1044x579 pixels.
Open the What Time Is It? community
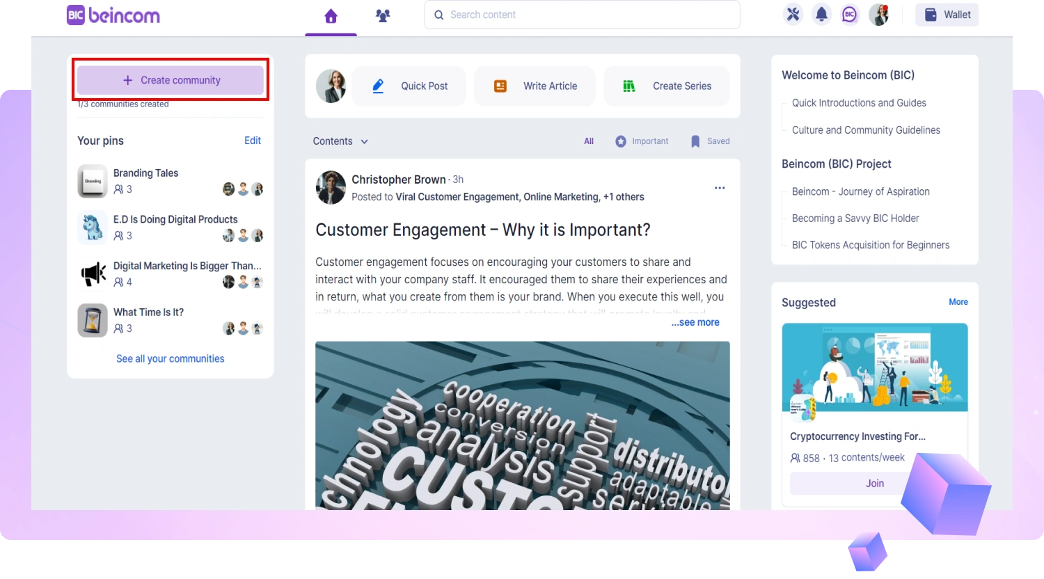pos(148,312)
